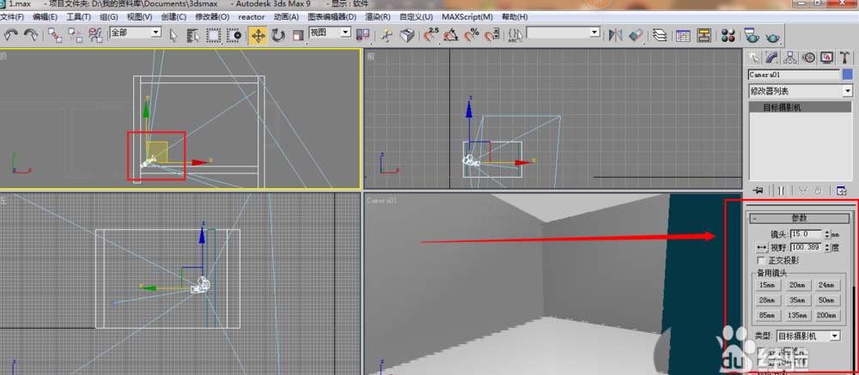The height and width of the screenshot is (375, 859).
Task: Select the Move tool in toolbar
Action: click(257, 35)
